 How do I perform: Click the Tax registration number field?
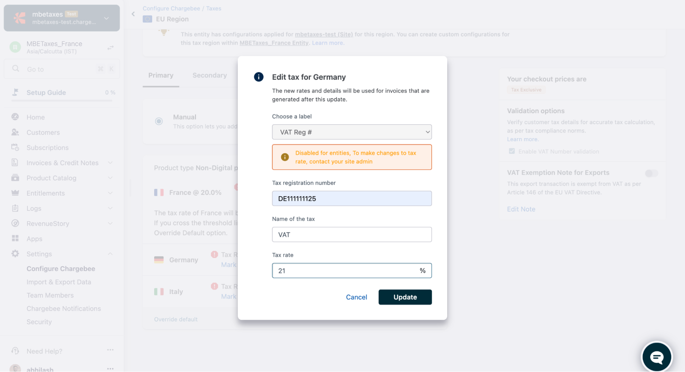pyautogui.click(x=352, y=198)
